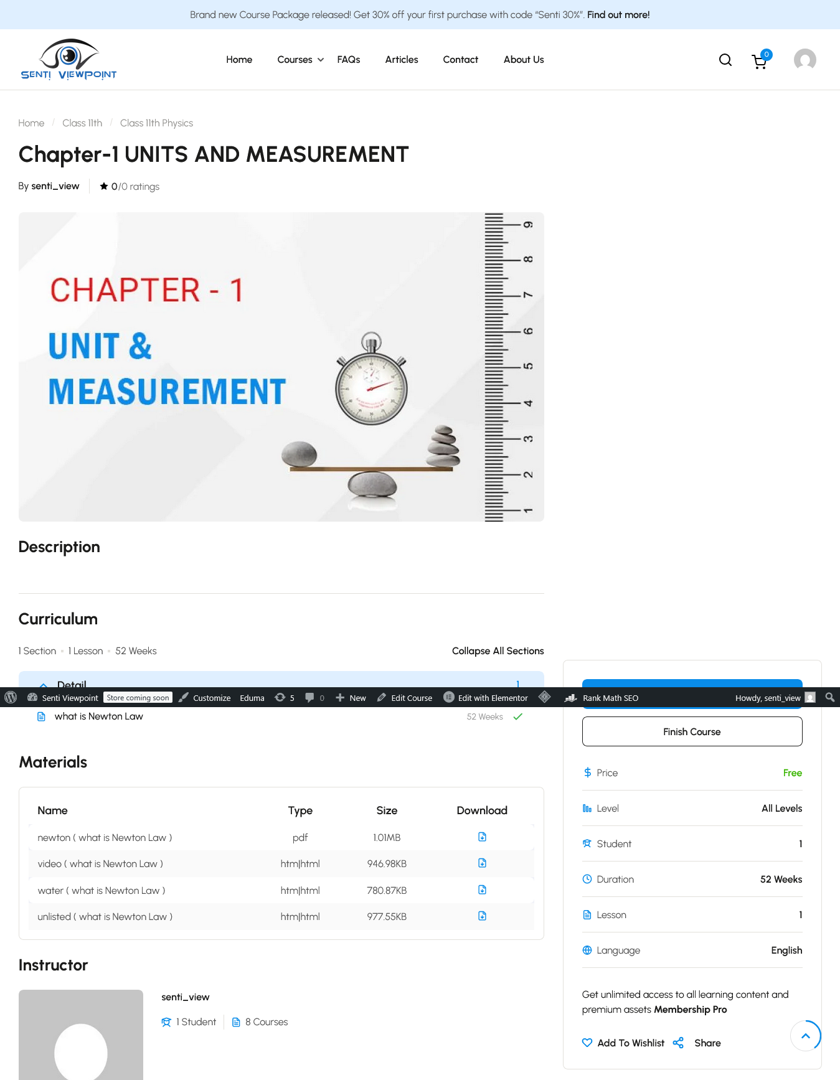The image size is (840, 1080).
Task: Open Customize in the admin bar
Action: tap(205, 698)
